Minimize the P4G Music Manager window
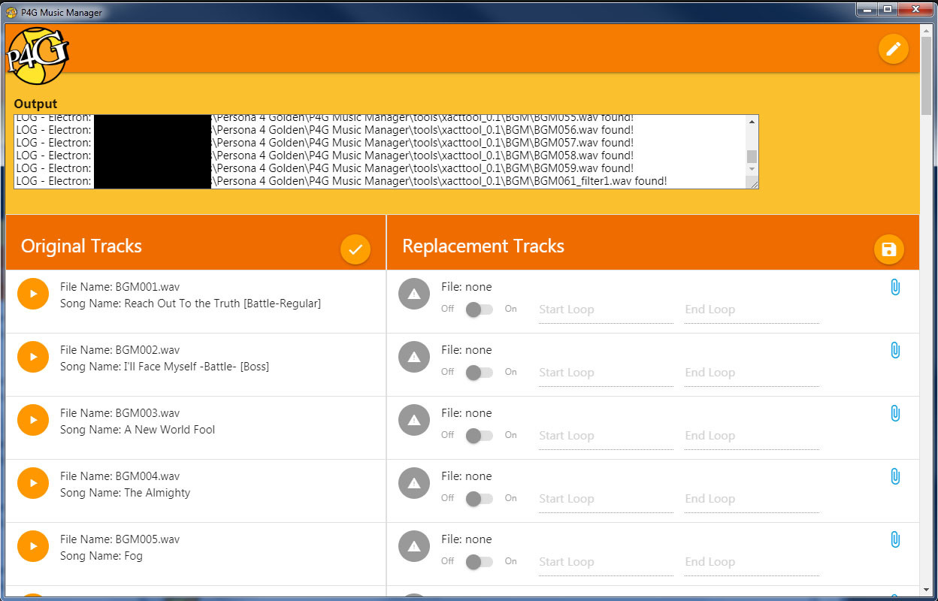938x601 pixels. point(867,9)
